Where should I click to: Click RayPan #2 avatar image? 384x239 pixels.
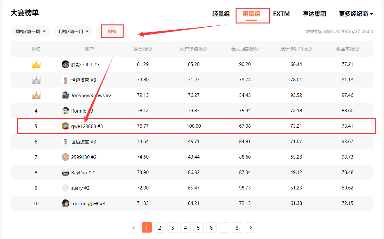point(66,172)
